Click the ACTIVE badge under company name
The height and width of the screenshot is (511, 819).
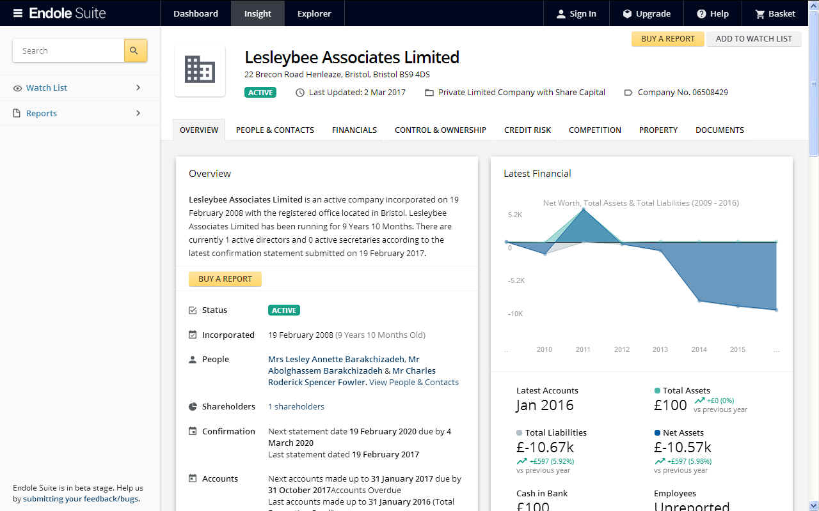click(x=260, y=93)
